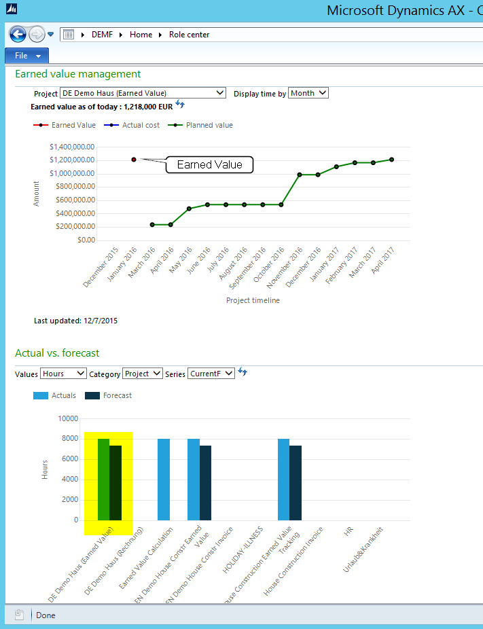Click the document icon in status bar
Viewport: 483px width, 629px height.
[20, 615]
